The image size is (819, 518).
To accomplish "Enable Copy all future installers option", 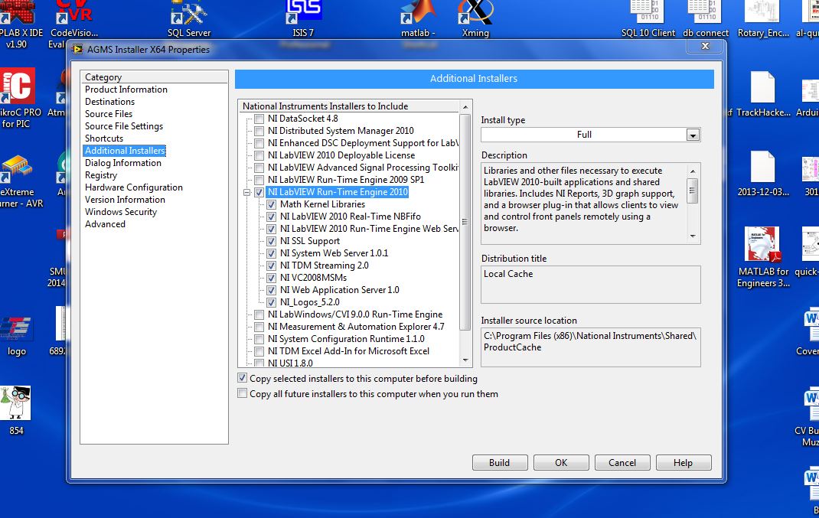I will point(243,393).
